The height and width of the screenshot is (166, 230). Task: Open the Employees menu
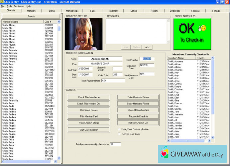19,6
